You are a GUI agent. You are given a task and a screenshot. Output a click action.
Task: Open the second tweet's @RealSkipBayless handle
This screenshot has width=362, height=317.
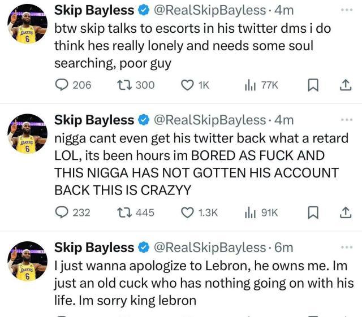210,120
